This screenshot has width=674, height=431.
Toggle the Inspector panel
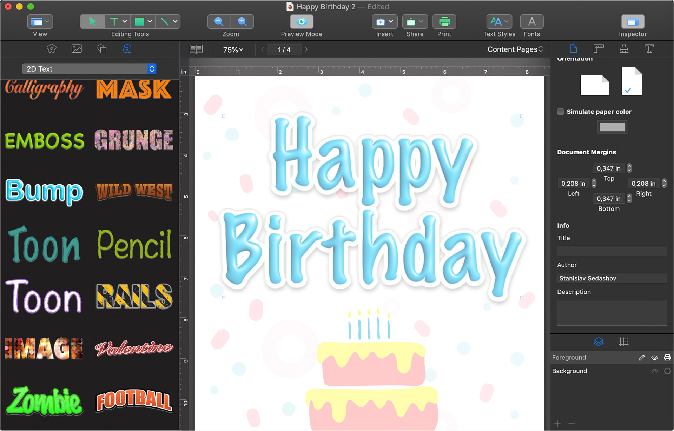pos(633,22)
